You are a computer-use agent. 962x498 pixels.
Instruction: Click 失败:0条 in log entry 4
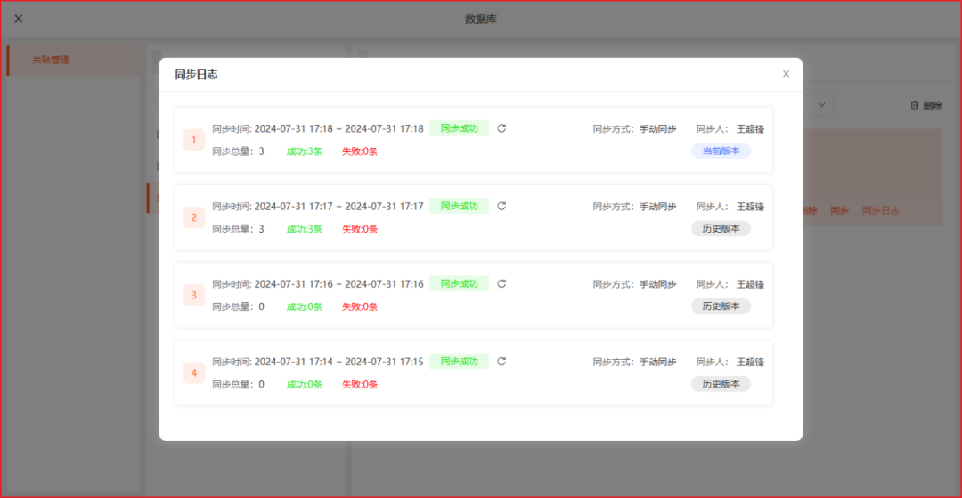360,385
